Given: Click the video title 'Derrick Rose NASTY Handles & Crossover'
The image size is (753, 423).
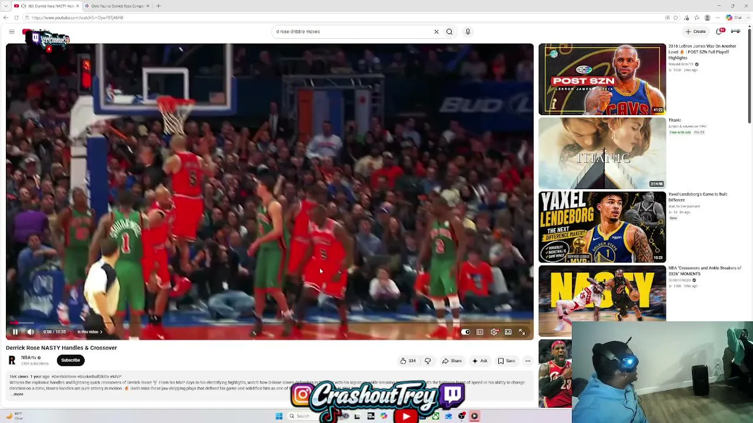Looking at the screenshot, I should 62,348.
